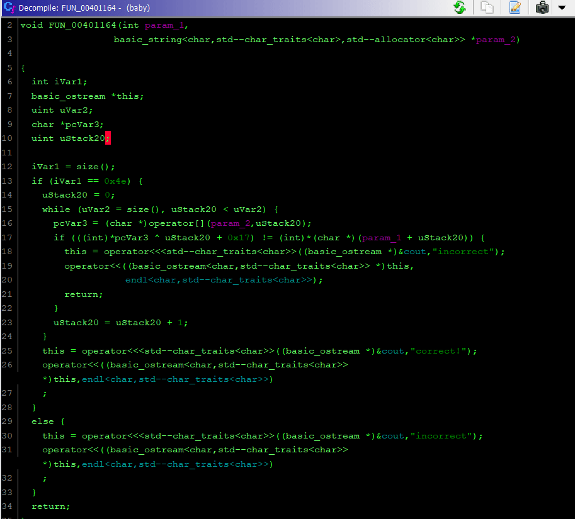
Task: Click the 0x4e constant in if condition
Action: pos(118,181)
